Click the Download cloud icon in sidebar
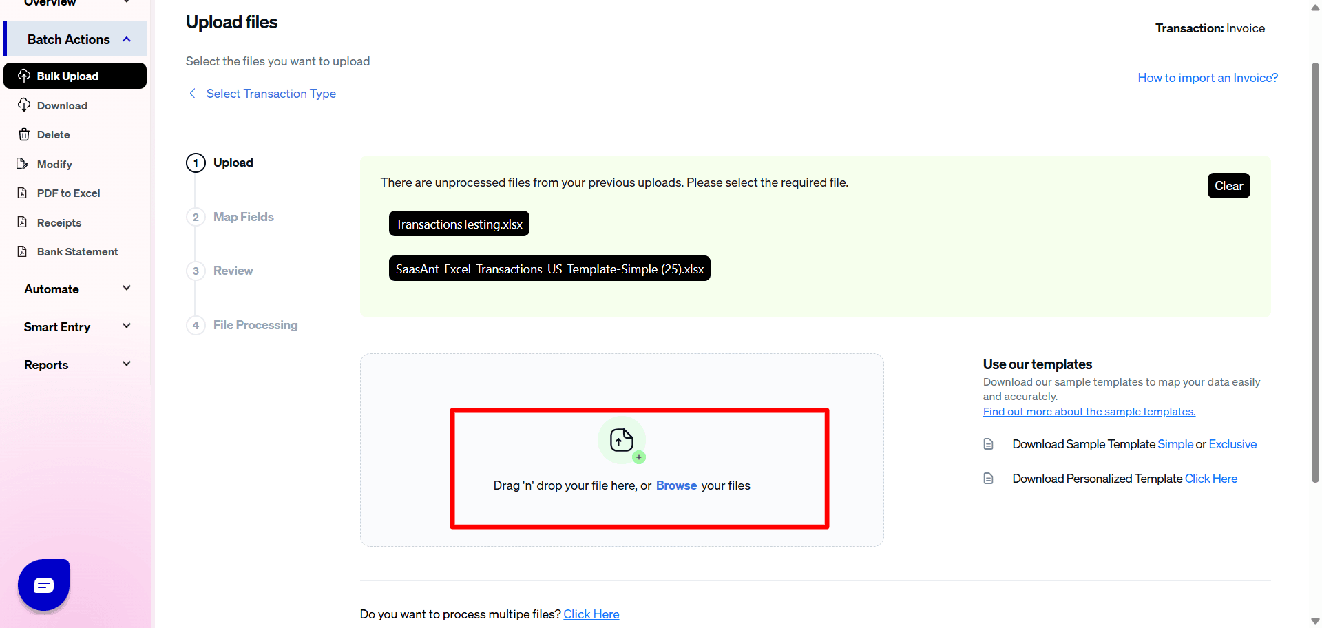 (x=24, y=105)
